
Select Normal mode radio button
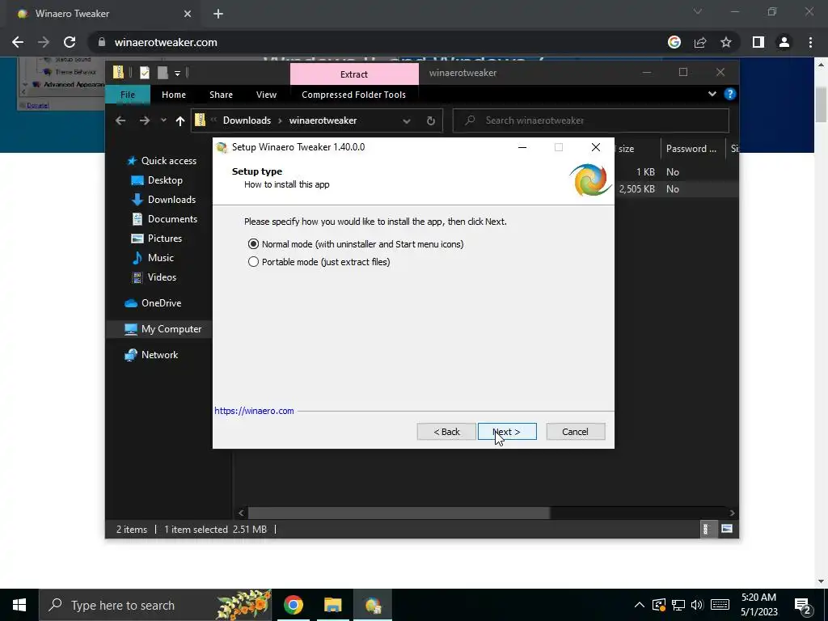tap(253, 244)
